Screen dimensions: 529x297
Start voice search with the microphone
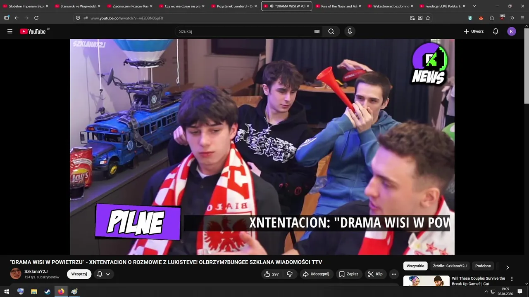tap(350, 31)
